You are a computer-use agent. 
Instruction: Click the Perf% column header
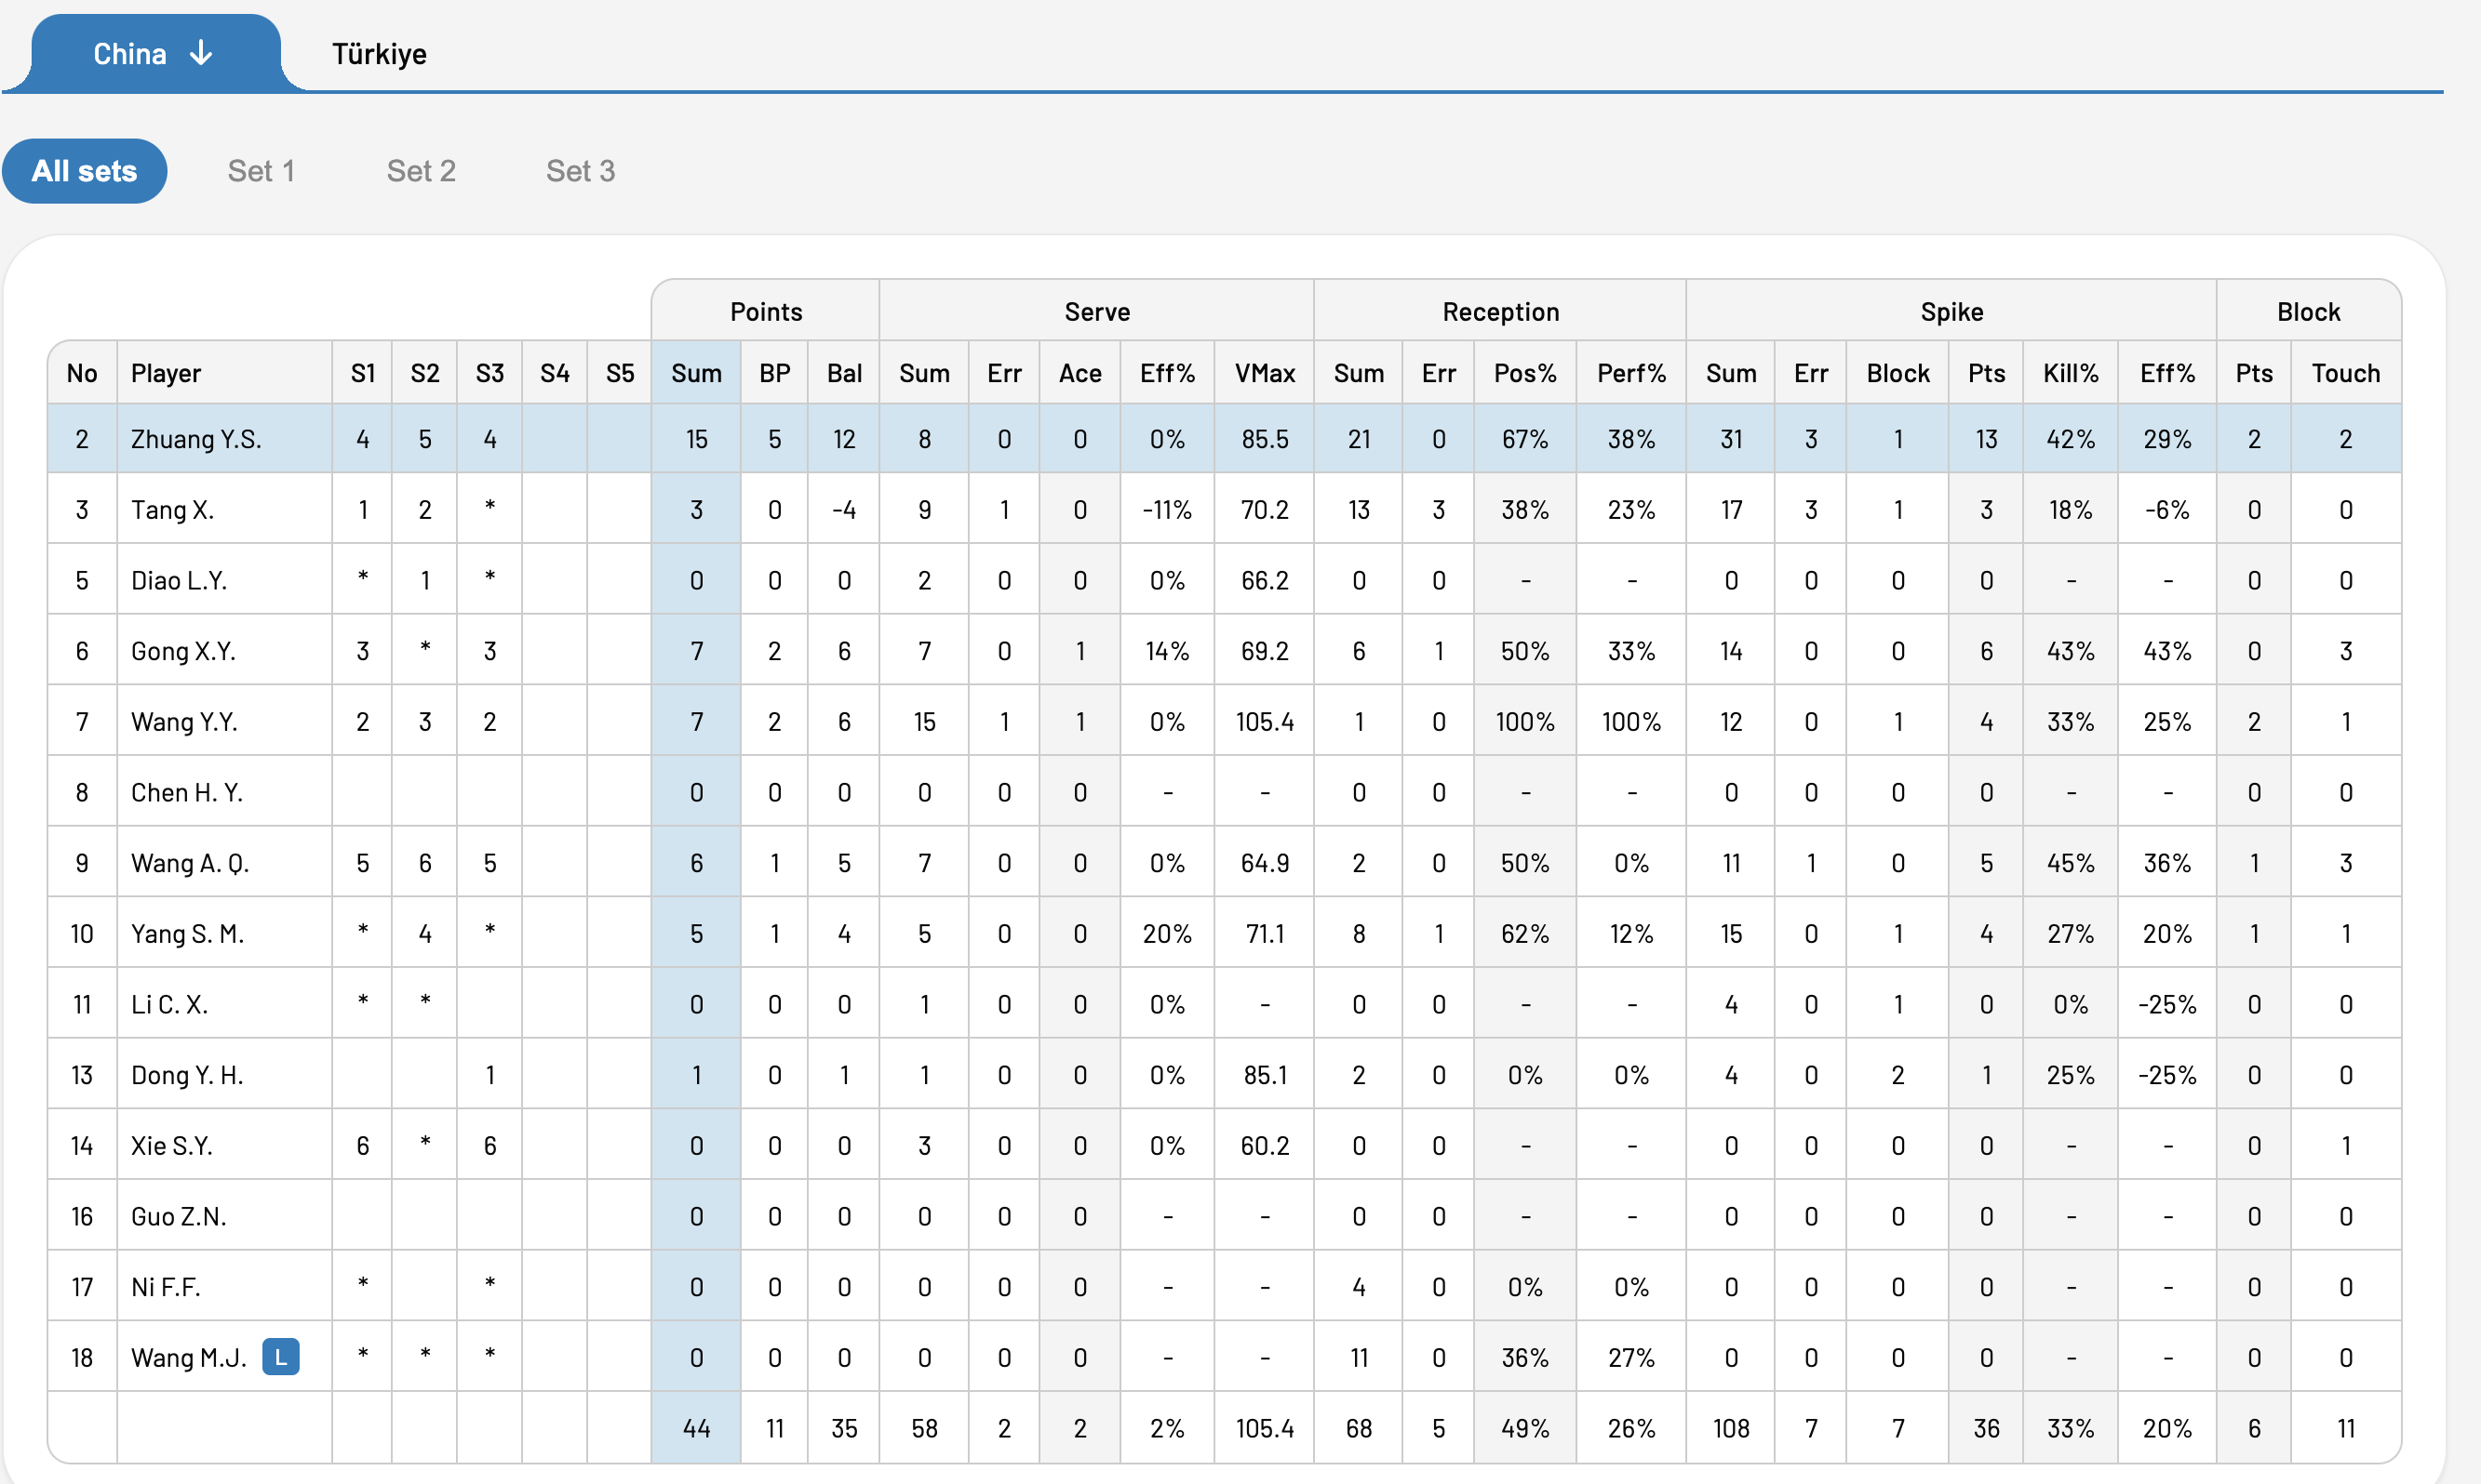(1631, 373)
